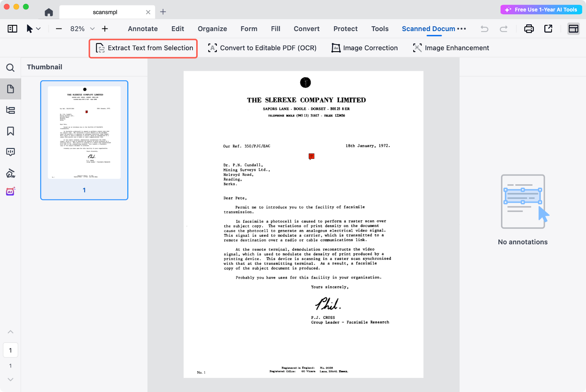Select the bookmark icon in sidebar
This screenshot has height=392, width=586.
click(10, 131)
